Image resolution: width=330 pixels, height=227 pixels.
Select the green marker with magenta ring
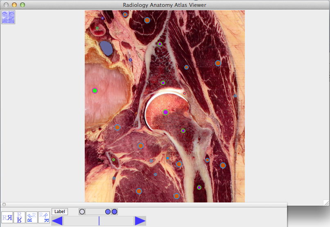pos(95,90)
